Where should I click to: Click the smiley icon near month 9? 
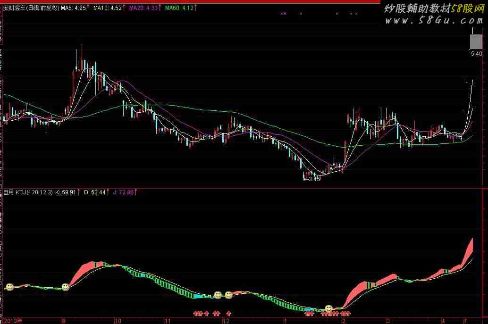pyautogui.click(x=65, y=287)
